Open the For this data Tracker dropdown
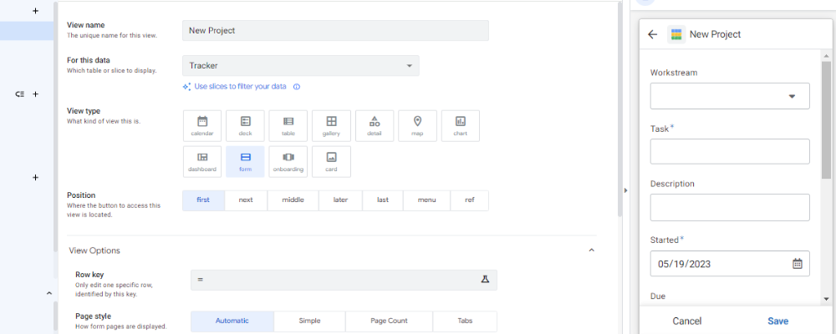This screenshot has height=334, width=836. point(301,65)
